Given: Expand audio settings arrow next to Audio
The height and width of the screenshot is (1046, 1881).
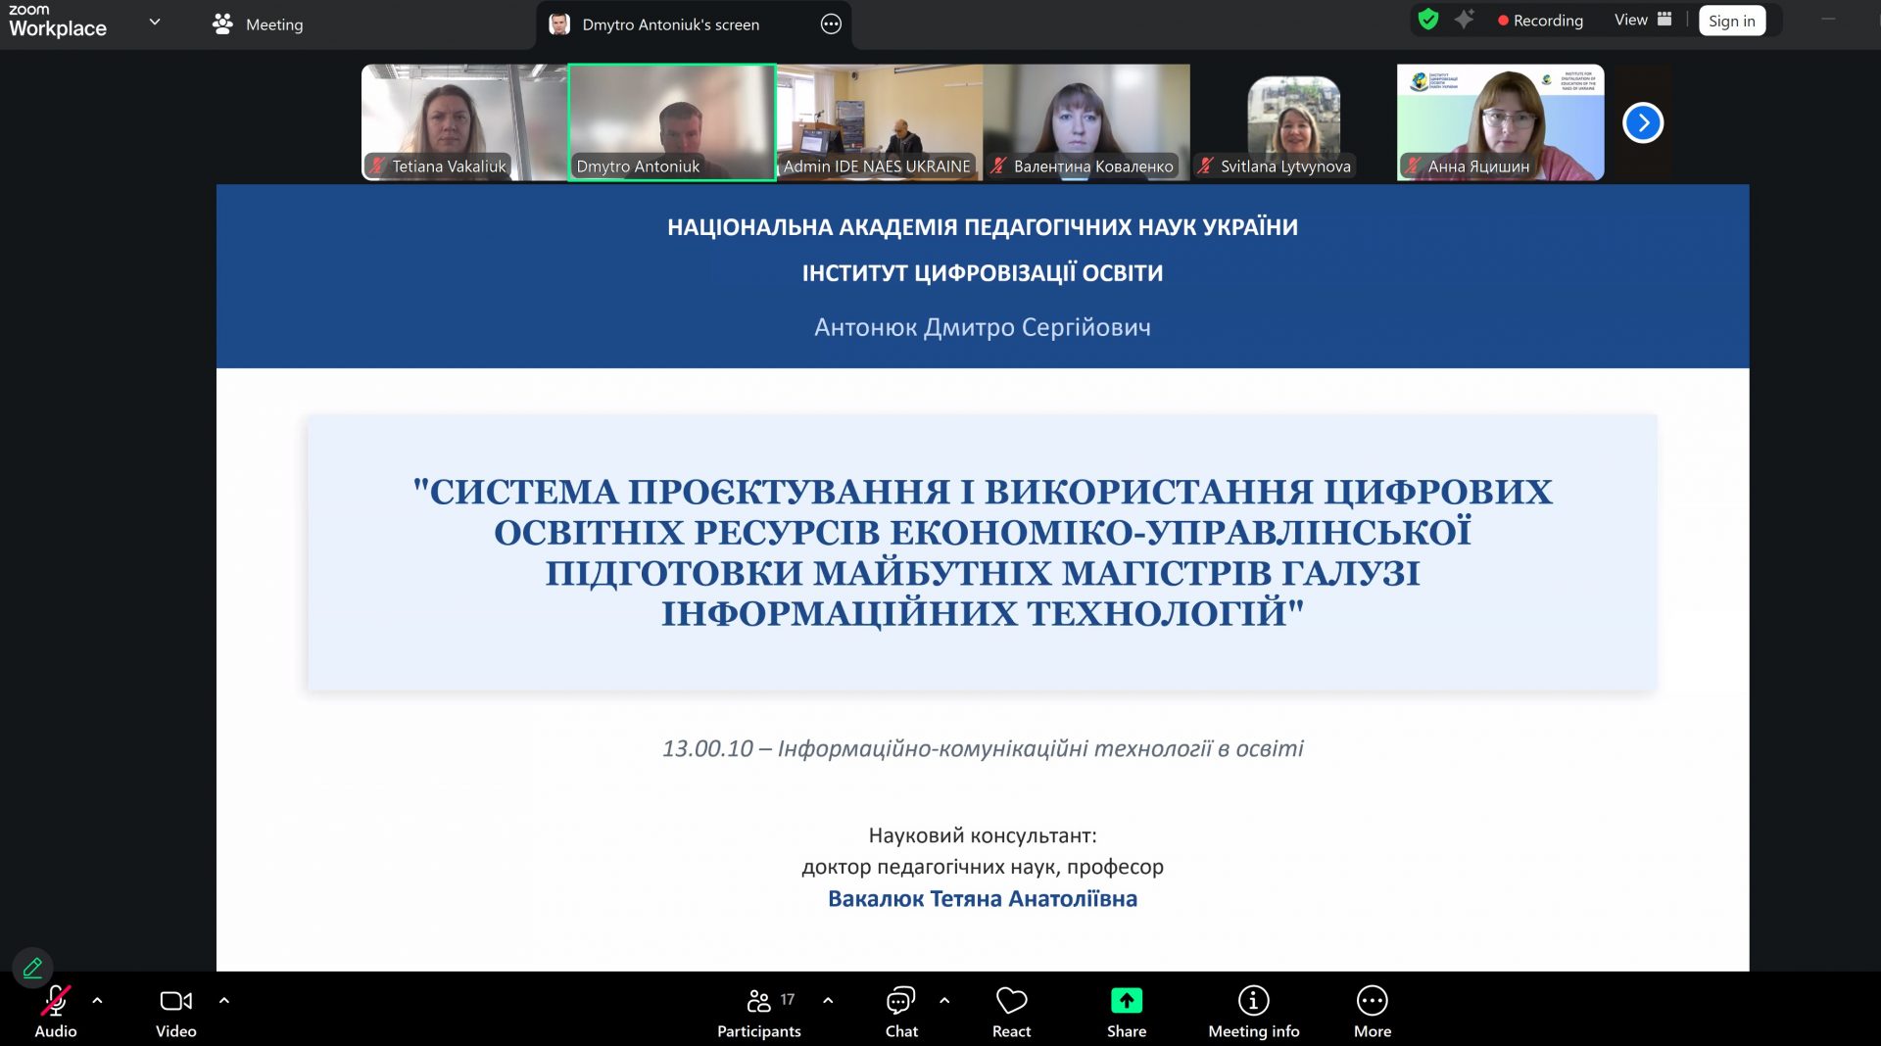Looking at the screenshot, I should coord(97,1001).
